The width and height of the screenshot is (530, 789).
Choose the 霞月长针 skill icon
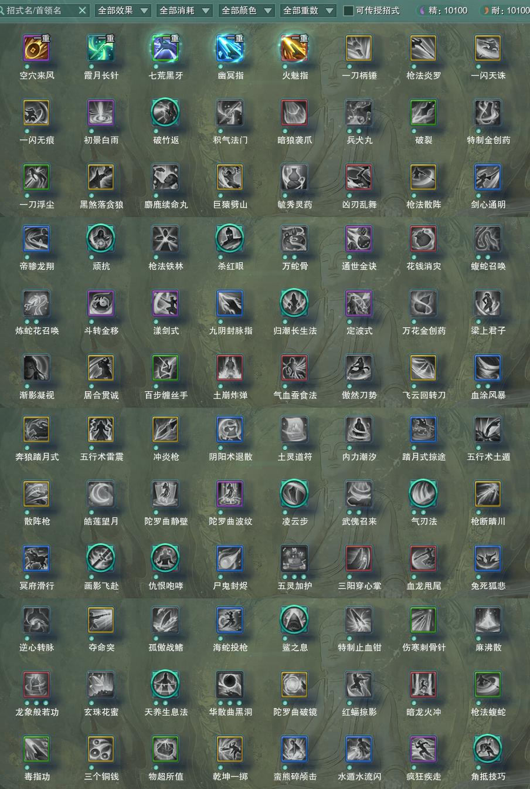click(101, 48)
